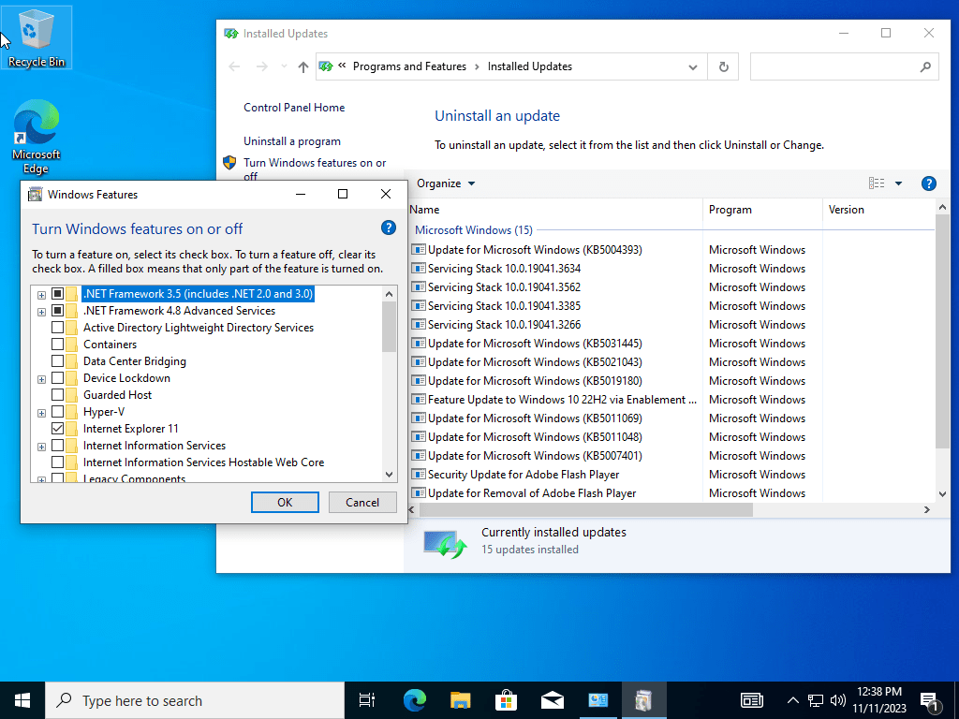Click the help icon in Installed Updates toolbar
Screen dimensions: 959x719
pyautogui.click(x=928, y=183)
